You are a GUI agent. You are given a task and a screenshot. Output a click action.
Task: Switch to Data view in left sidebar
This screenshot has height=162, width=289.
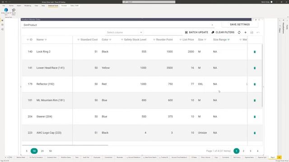2,25
